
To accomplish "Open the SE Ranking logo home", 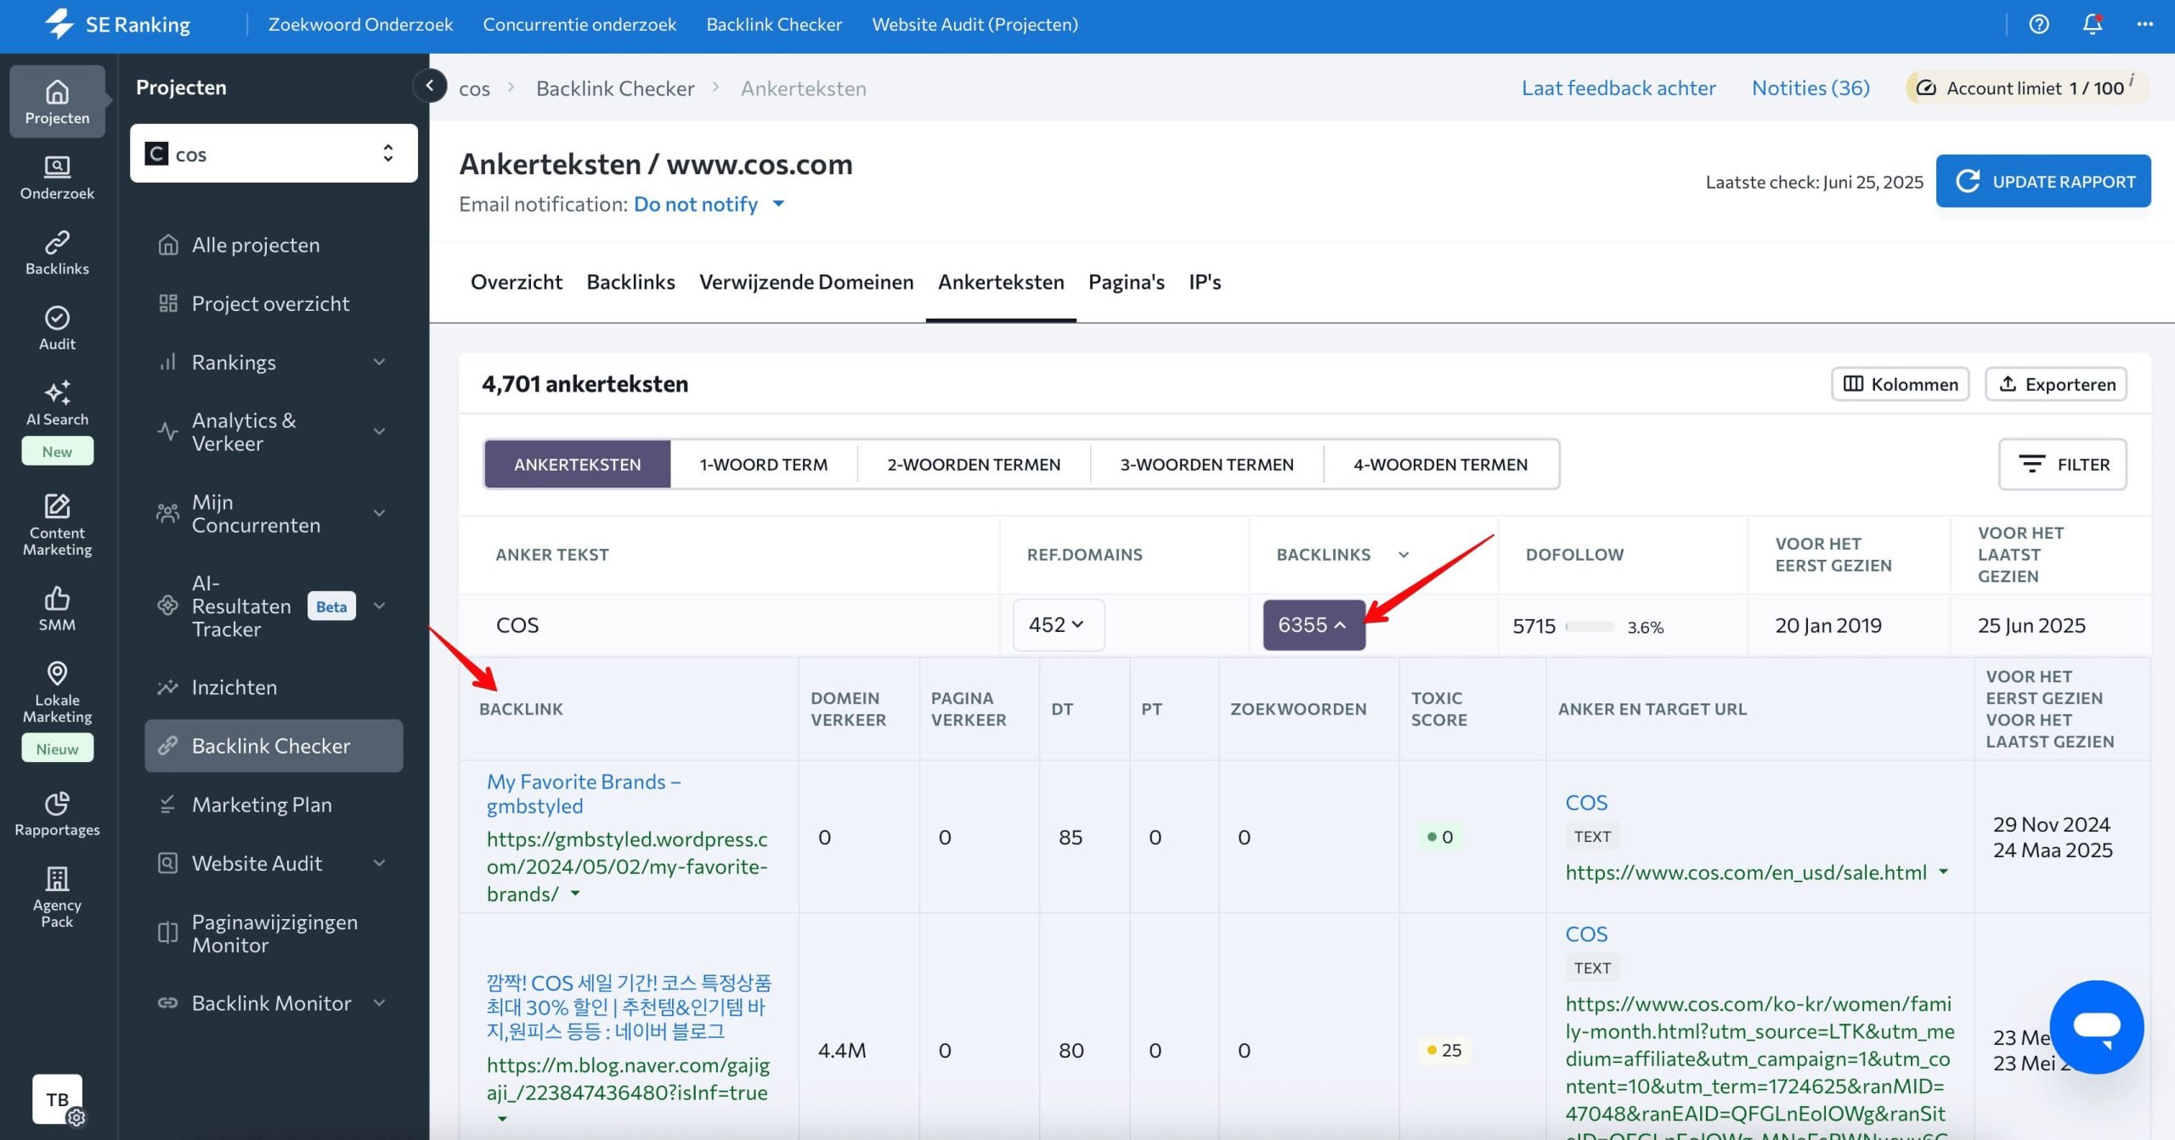I will click(x=118, y=25).
